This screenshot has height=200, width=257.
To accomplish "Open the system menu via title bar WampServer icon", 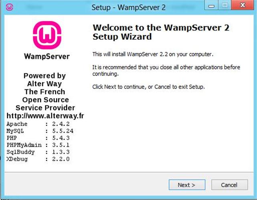I will click(10, 7).
